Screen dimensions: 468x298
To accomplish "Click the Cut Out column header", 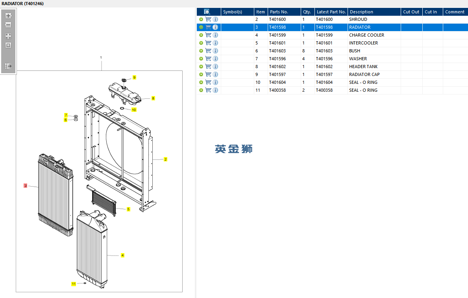I will click(412, 12).
